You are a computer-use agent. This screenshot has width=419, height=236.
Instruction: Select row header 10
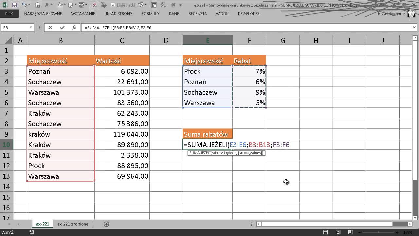tap(7, 145)
